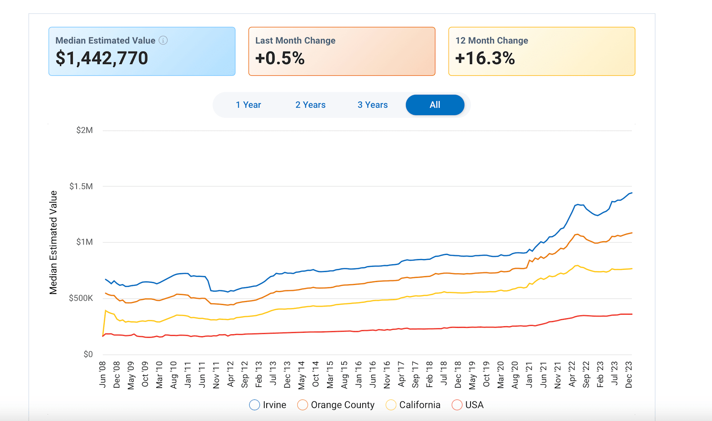Click the California legend text
Image resolution: width=712 pixels, height=421 pixels.
tap(419, 405)
